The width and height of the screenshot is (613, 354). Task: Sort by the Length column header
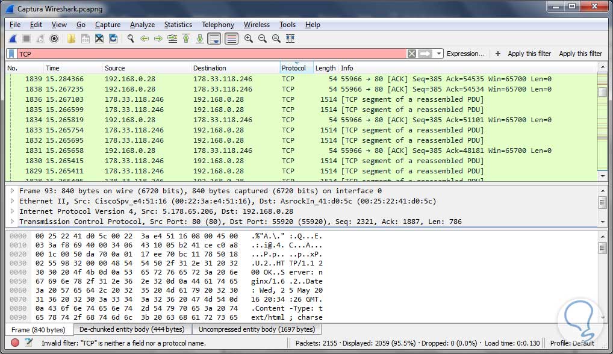(x=326, y=68)
